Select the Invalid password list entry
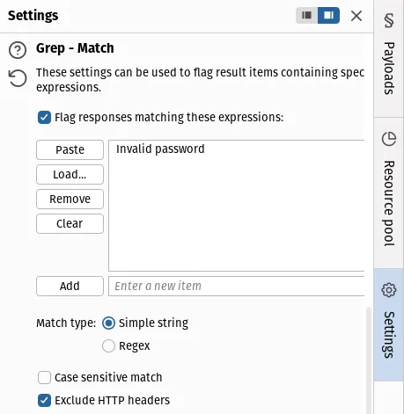404x414 pixels. 160,149
